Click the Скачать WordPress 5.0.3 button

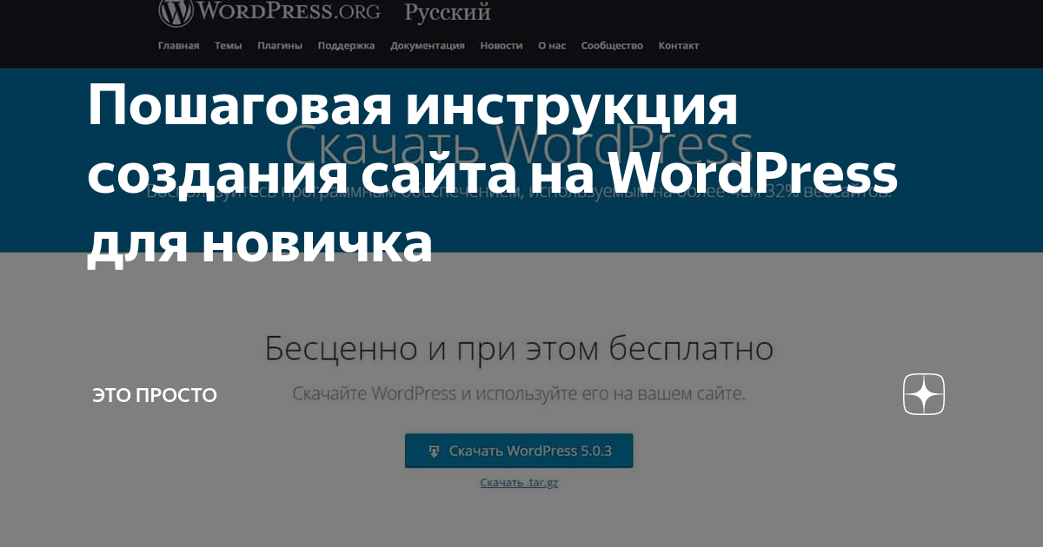[x=519, y=451]
